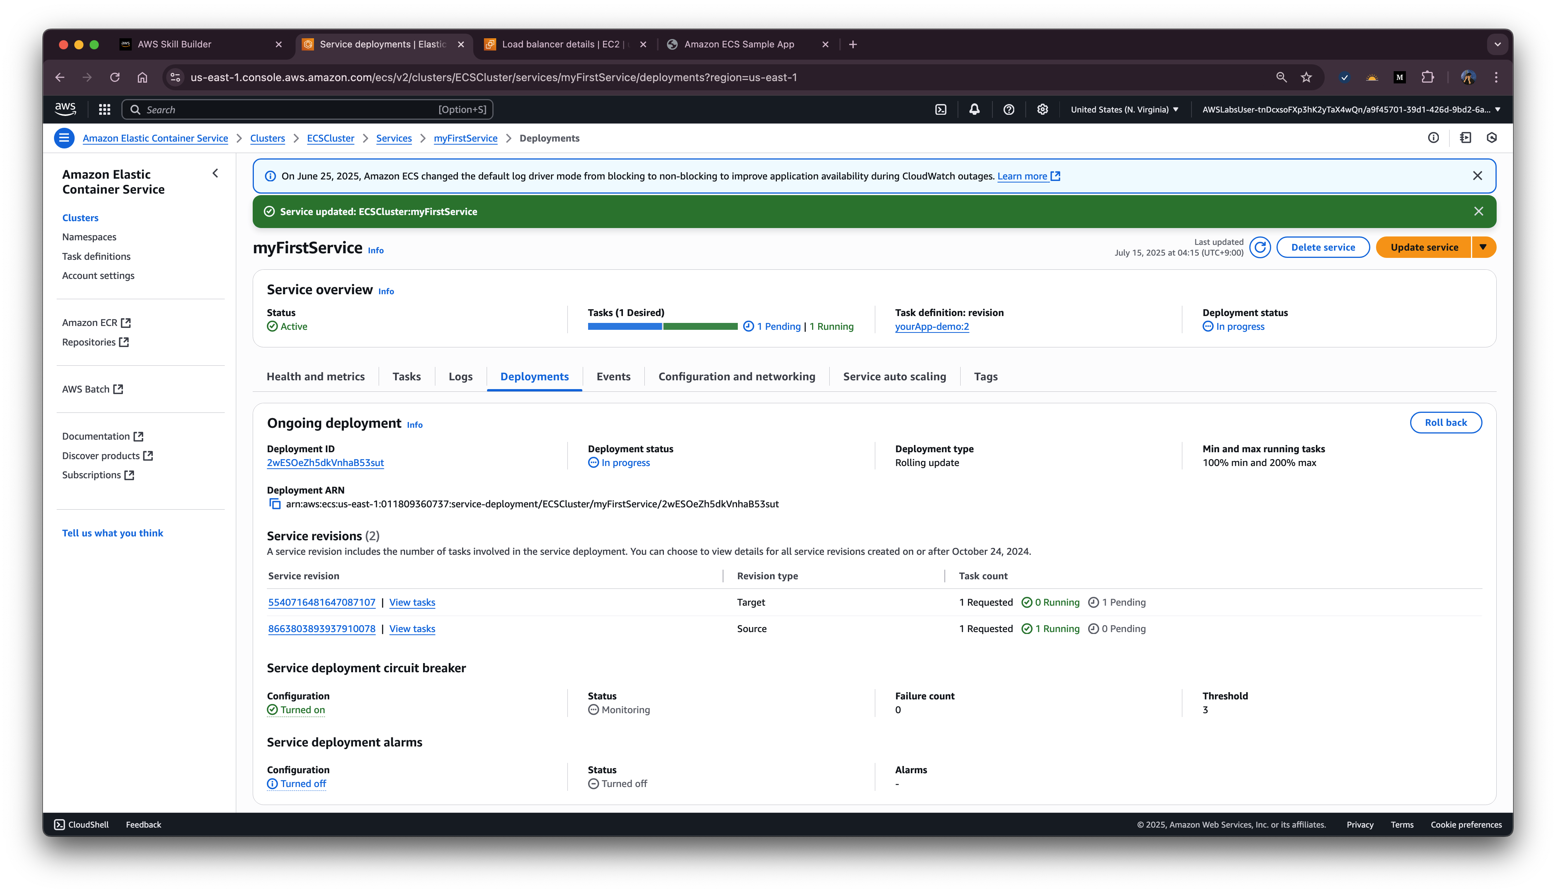Open the Service auto scaling tab
Image resolution: width=1556 pixels, height=893 pixels.
[894, 376]
